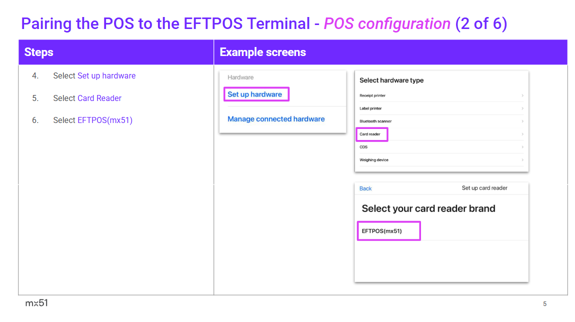Click the Set up card reader title
The width and height of the screenshot is (575, 322).
pyautogui.click(x=484, y=188)
